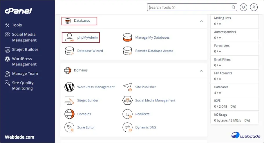Click the Redirects icon
This screenshot has height=143, width=264.
tap(127, 114)
